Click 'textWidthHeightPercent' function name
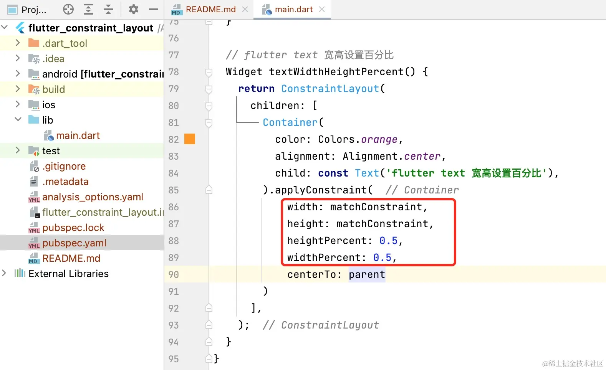606x370 pixels. tap(336, 72)
